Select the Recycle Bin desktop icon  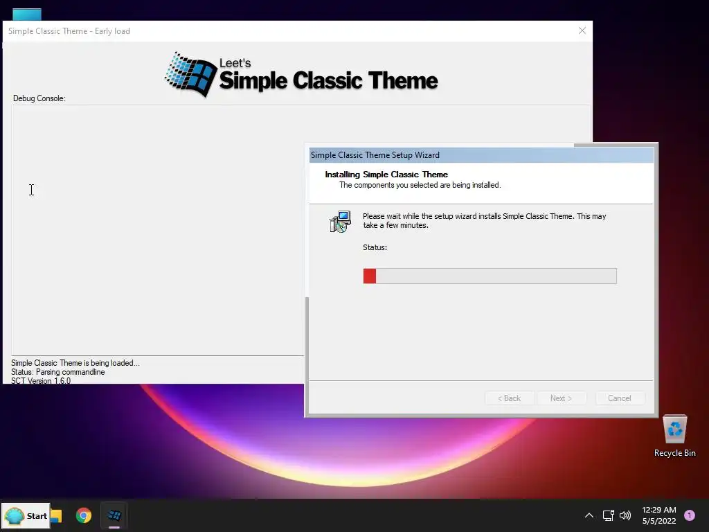[674, 436]
